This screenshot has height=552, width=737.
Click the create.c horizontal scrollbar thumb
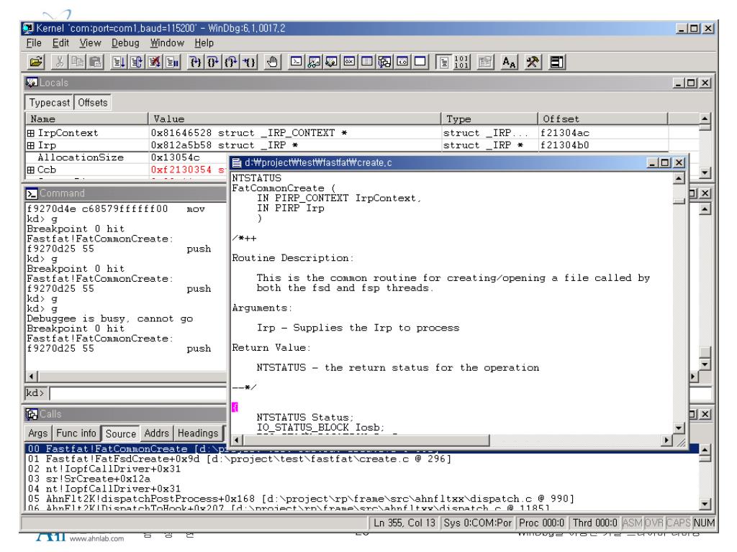coord(366,441)
